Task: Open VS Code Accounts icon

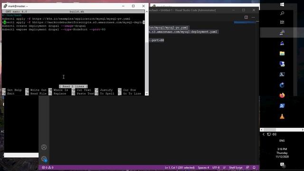Action: pyautogui.click(x=44, y=147)
